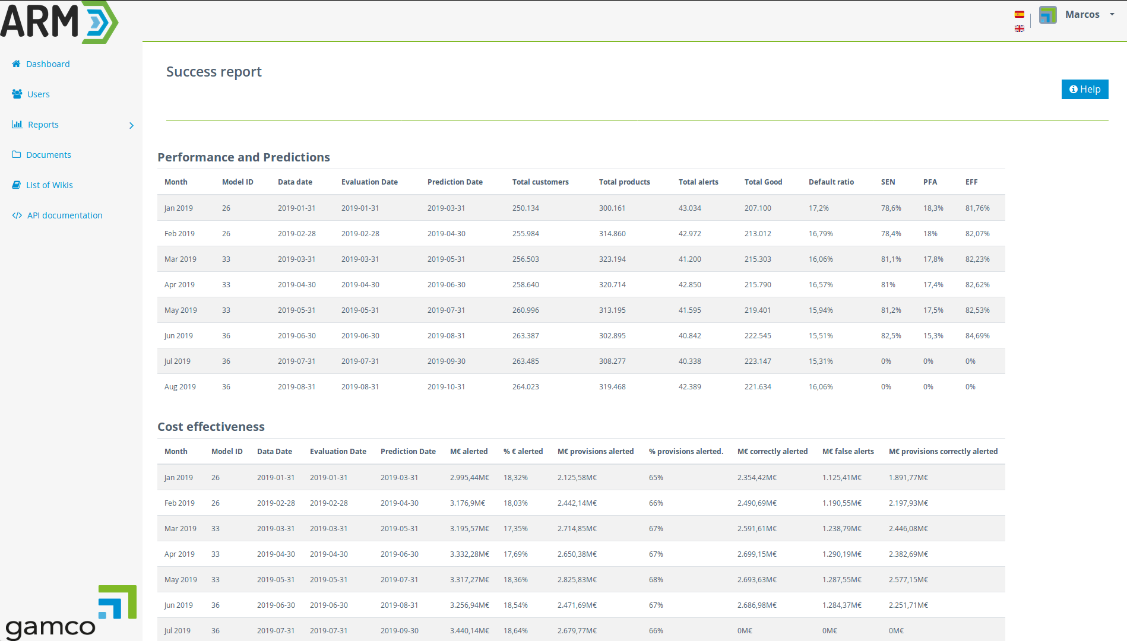Open List of Wikis
The image size is (1127, 641).
[x=49, y=185]
